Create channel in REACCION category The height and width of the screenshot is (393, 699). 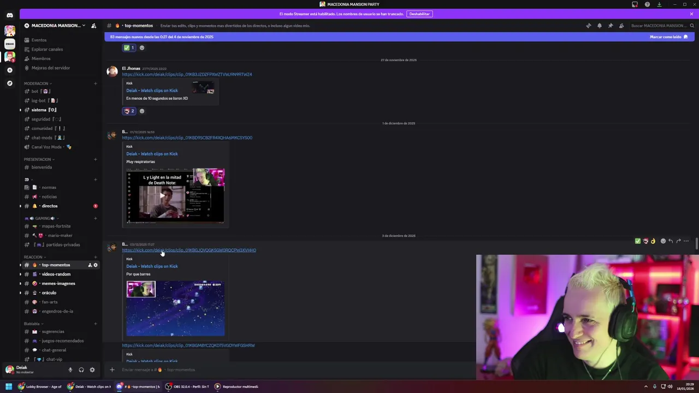(95, 257)
